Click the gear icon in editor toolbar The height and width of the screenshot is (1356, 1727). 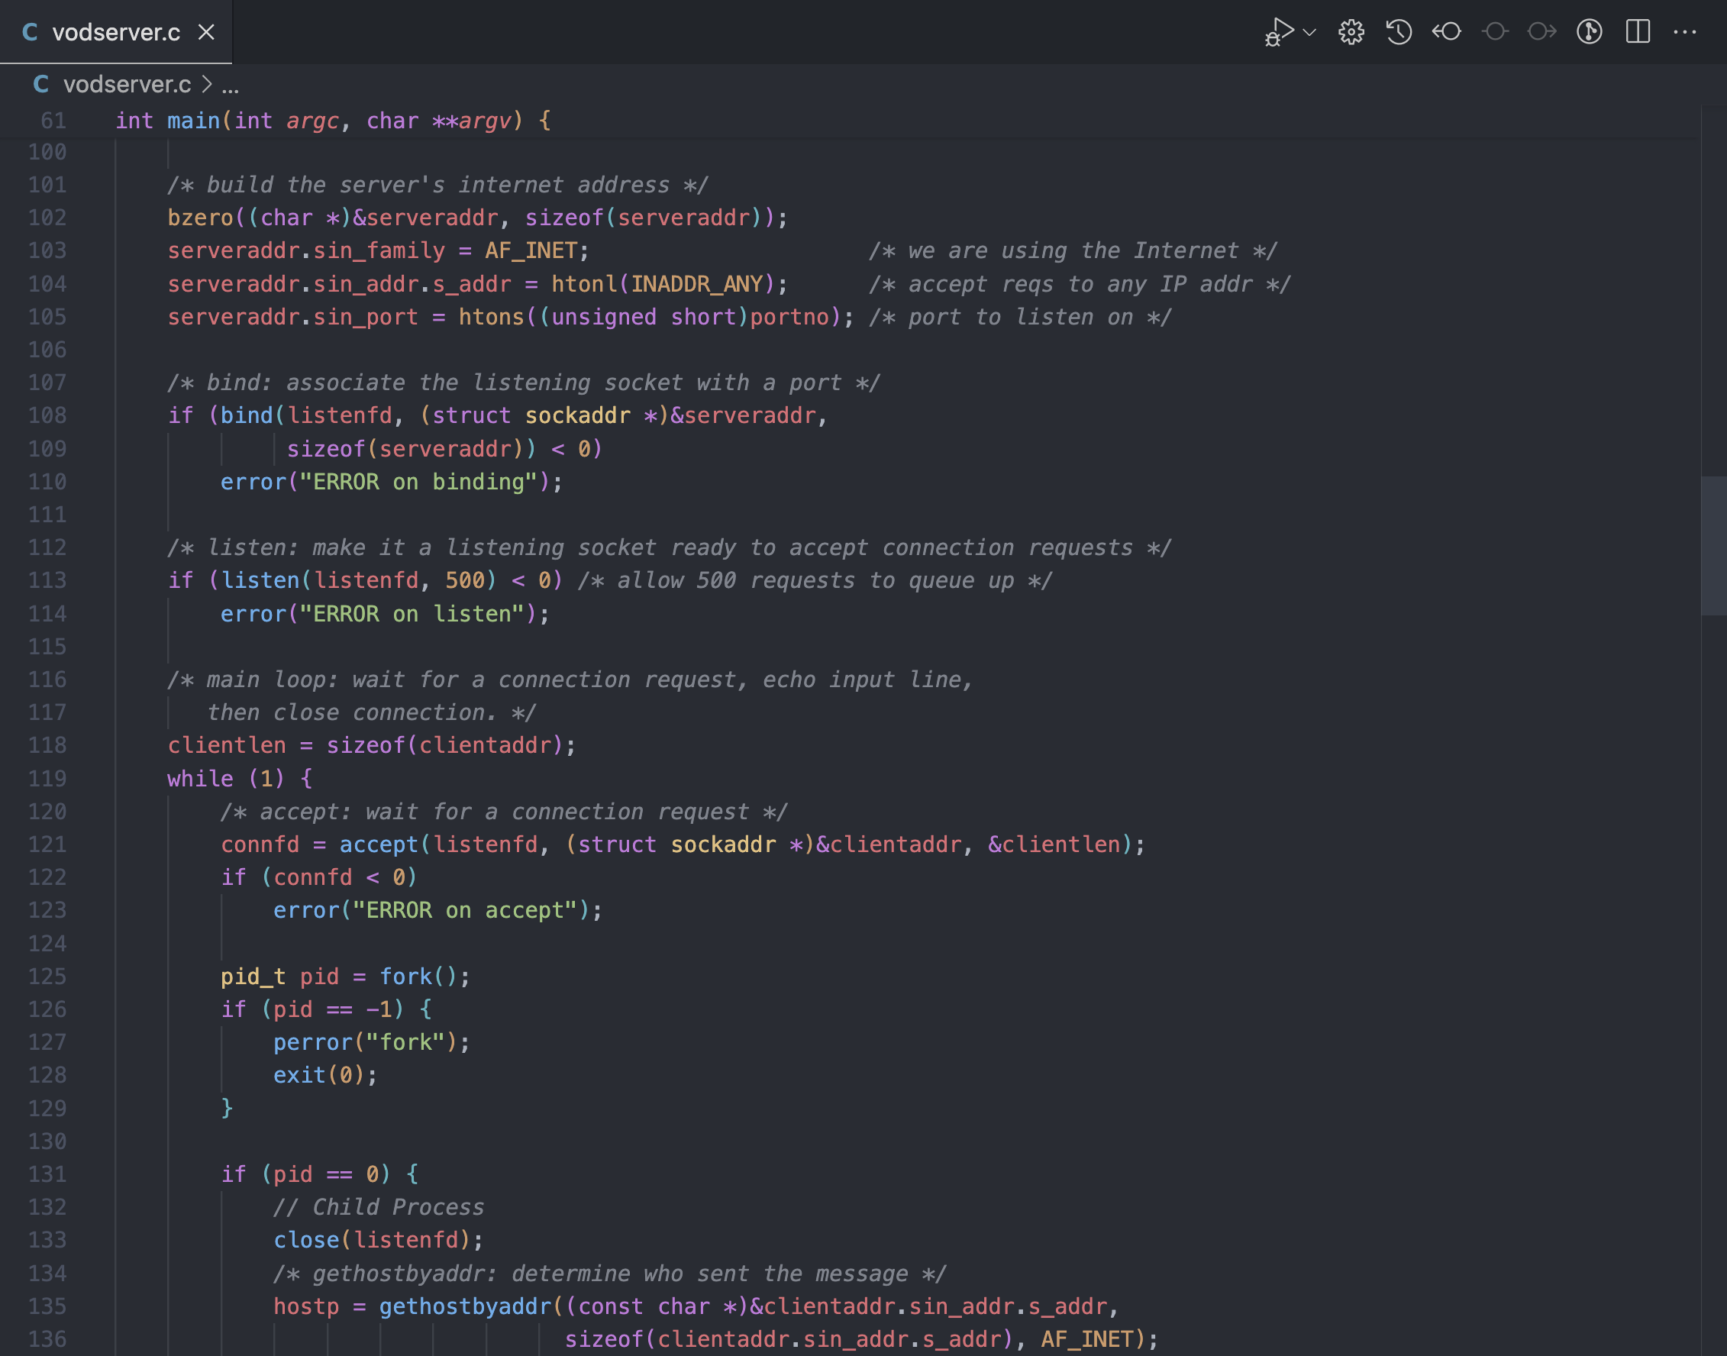pos(1351,33)
